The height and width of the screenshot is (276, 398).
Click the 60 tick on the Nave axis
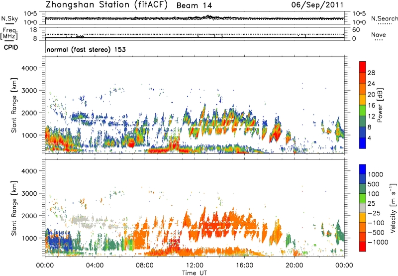click(x=356, y=30)
